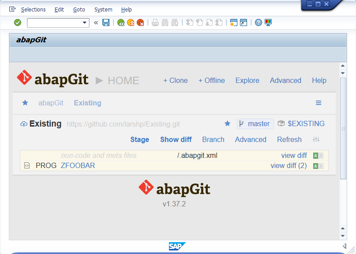
Task: Click the yellow Exit icon
Action: tap(131, 22)
